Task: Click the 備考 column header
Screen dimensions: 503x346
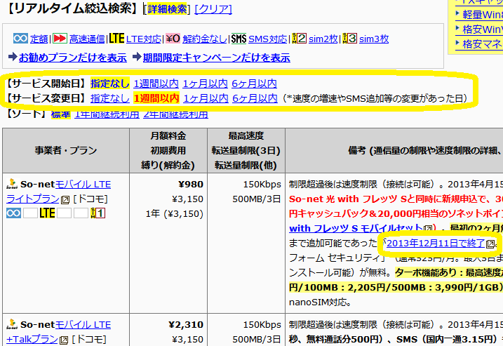Action: tap(394, 150)
